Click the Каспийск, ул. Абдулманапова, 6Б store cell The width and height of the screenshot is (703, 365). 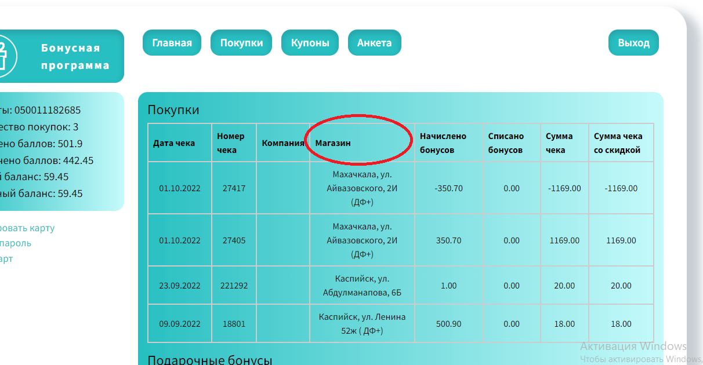[362, 286]
